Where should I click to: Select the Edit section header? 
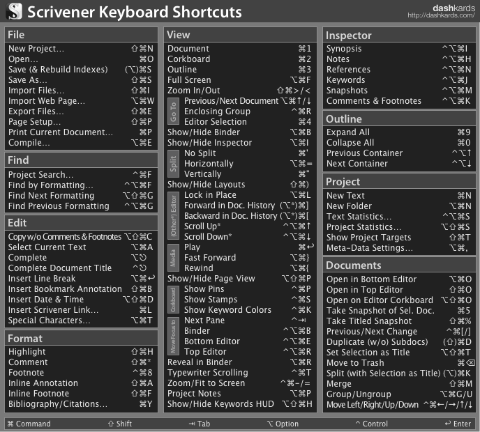(x=81, y=222)
